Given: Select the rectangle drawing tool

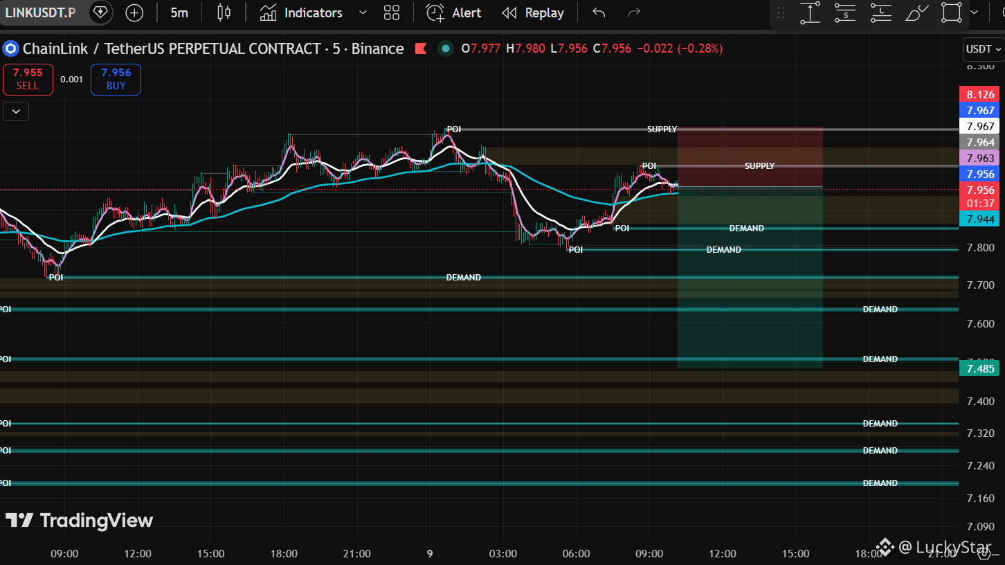Looking at the screenshot, I should pos(952,12).
